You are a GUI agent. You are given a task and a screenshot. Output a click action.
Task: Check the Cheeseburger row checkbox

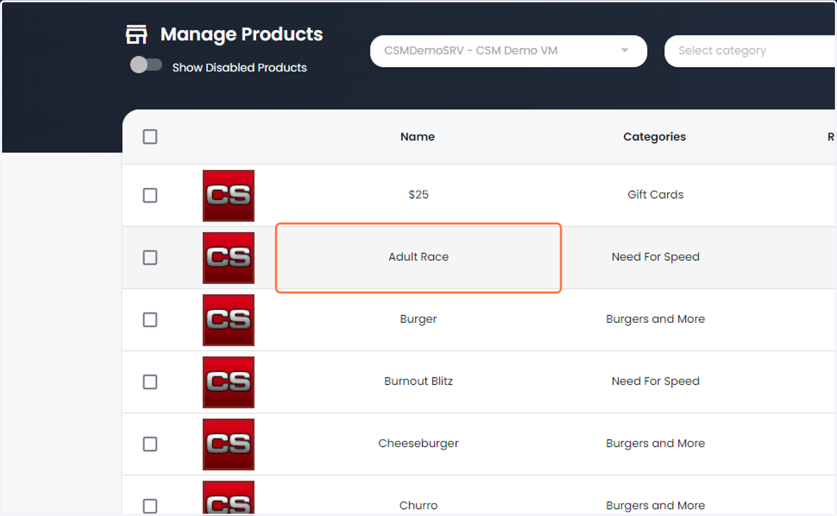[150, 443]
